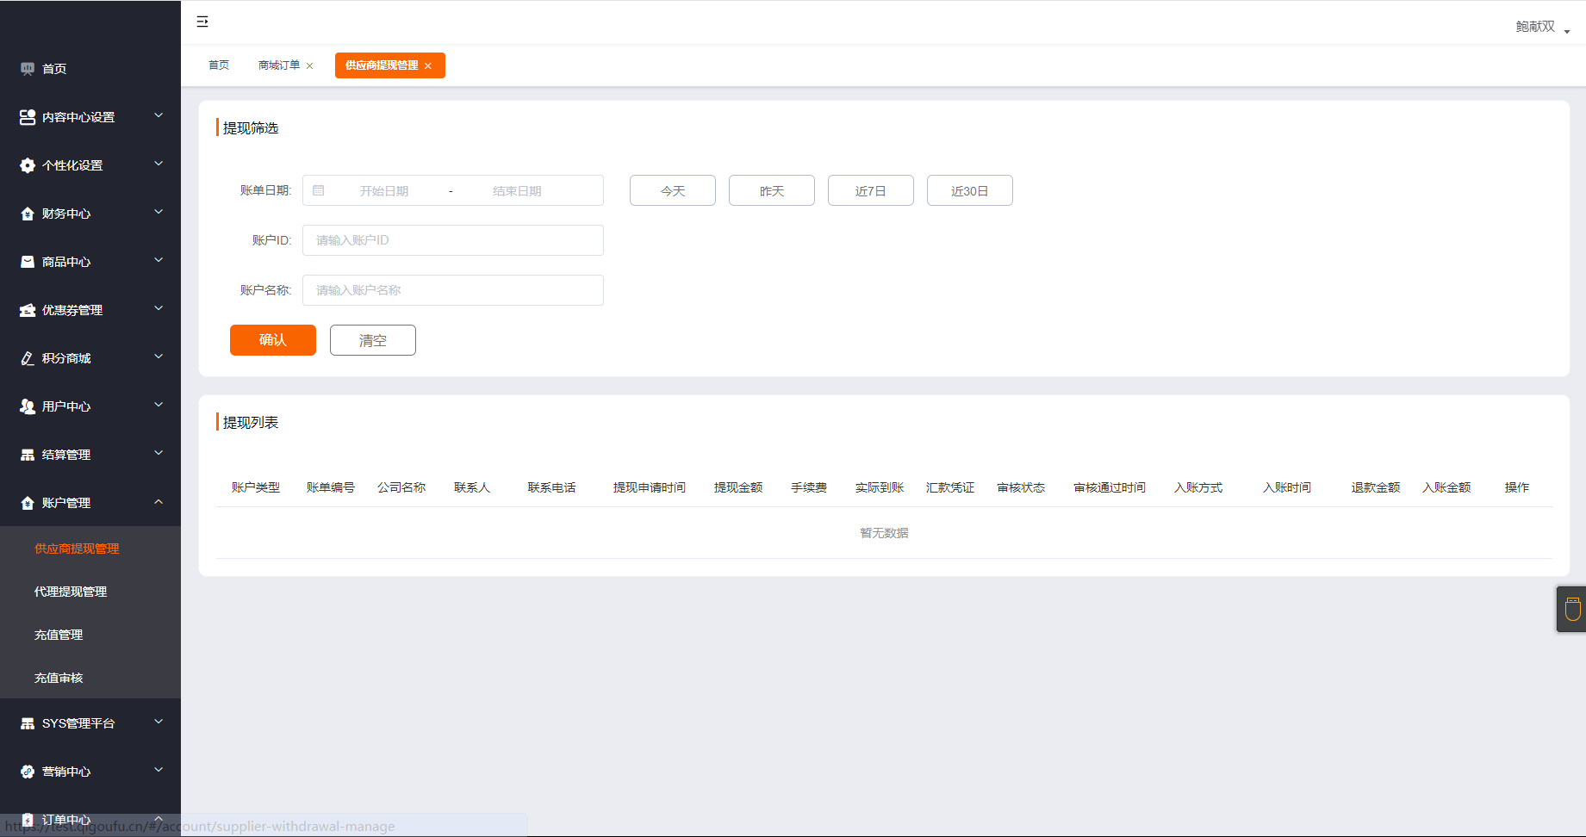This screenshot has width=1586, height=837.
Task: Click the 今天 quick date button
Action: pos(673,190)
